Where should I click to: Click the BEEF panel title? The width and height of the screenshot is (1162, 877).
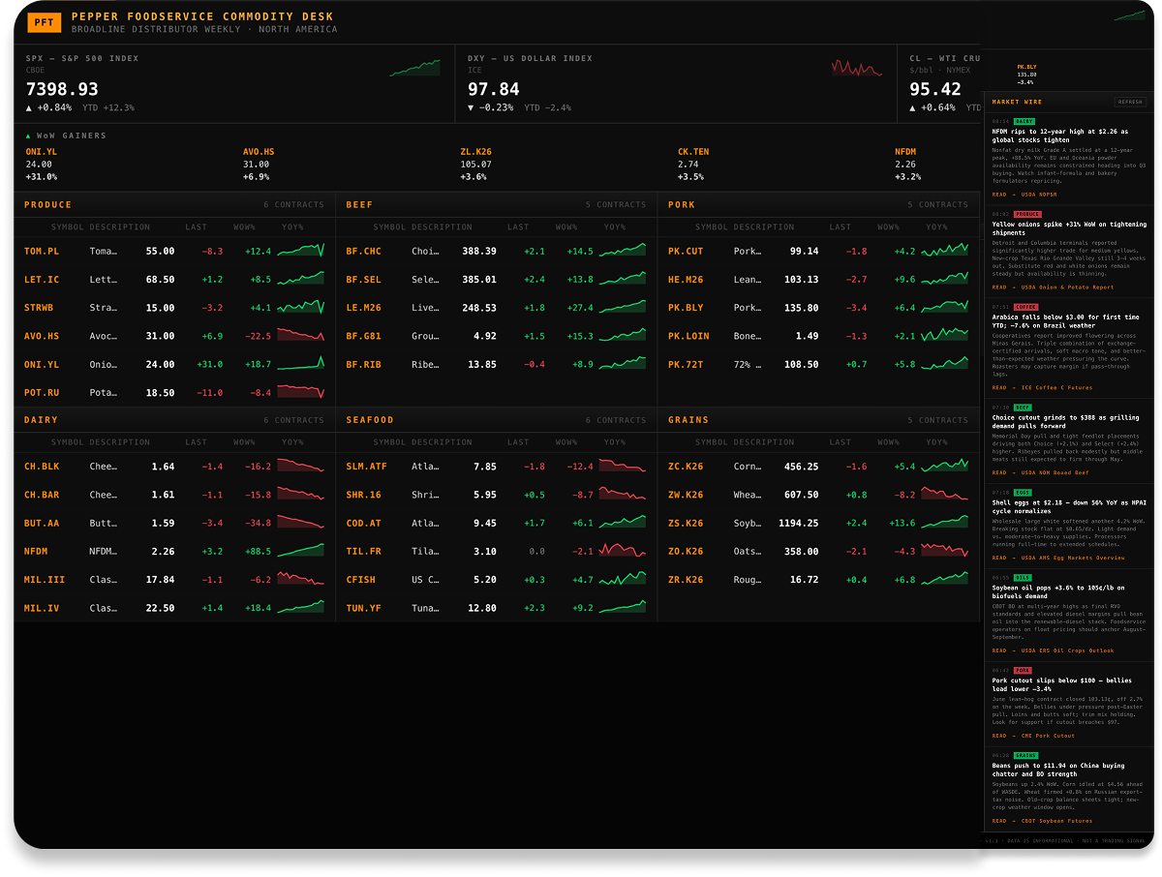pos(359,205)
